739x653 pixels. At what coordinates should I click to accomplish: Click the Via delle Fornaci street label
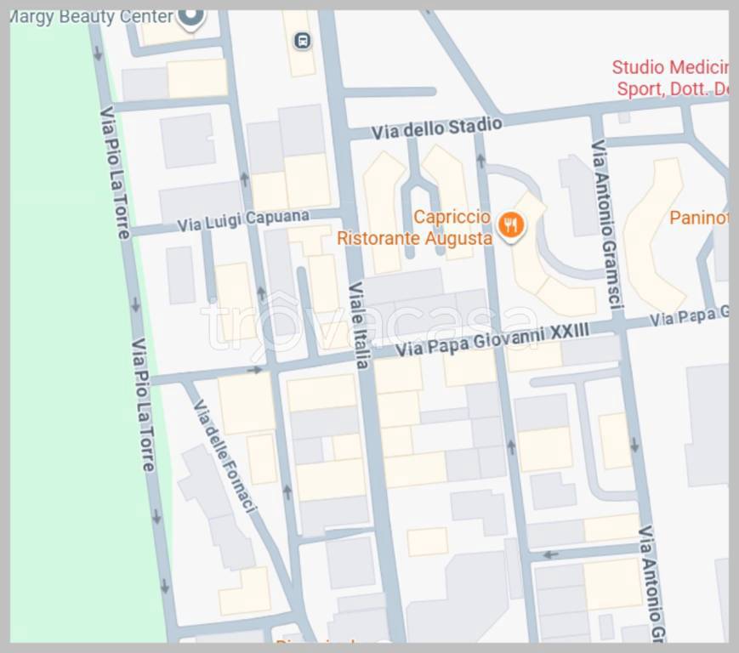[225, 456]
